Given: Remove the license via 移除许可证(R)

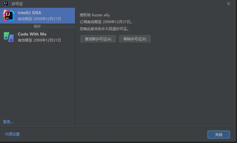Looking at the screenshot, I should click(x=135, y=39).
